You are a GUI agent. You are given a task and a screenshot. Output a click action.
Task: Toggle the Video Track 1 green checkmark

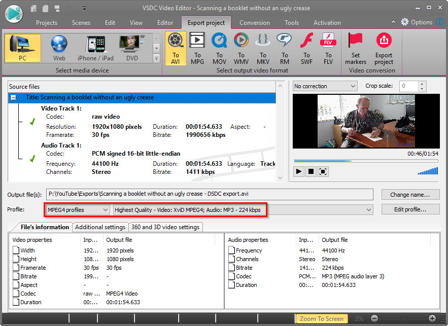[32, 122]
